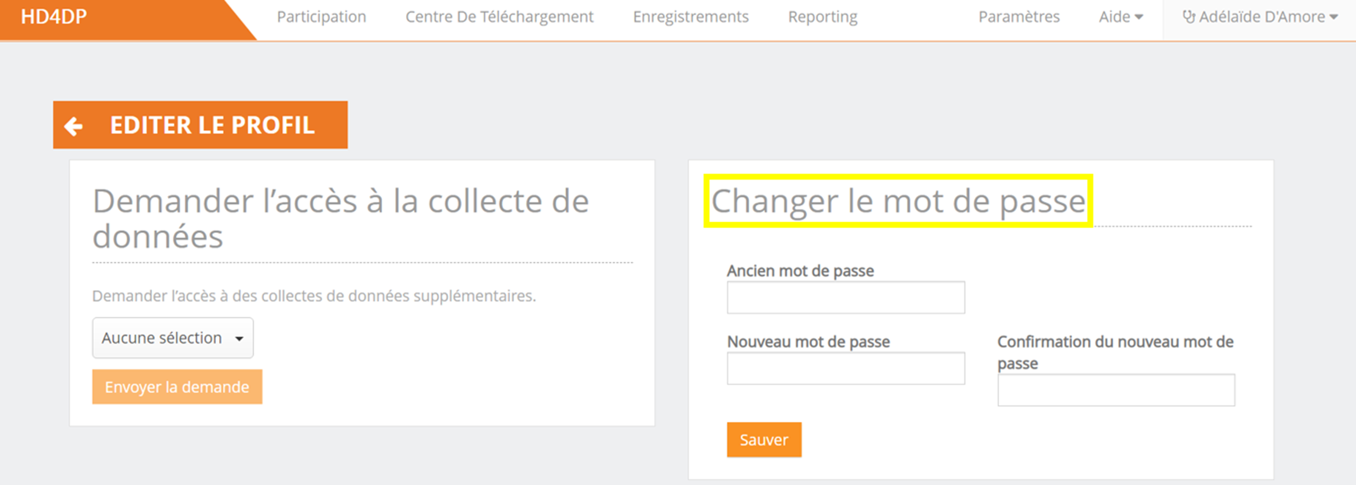Click the stethoscope icon beside the username
This screenshot has height=485, width=1356.
tap(1188, 17)
